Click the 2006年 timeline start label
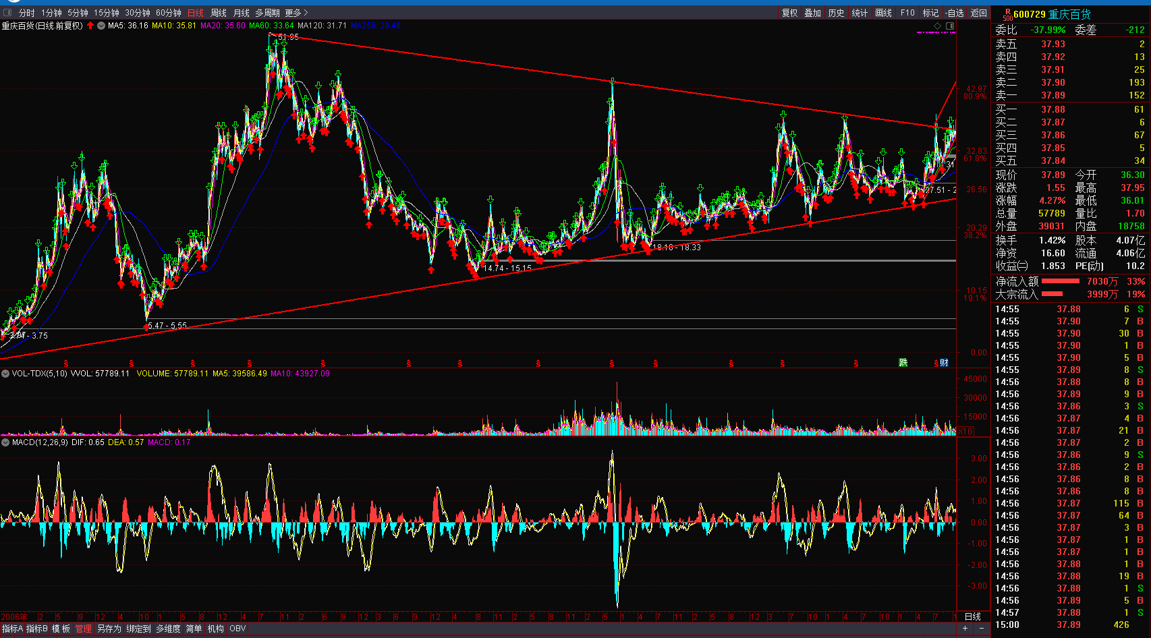 coord(15,616)
